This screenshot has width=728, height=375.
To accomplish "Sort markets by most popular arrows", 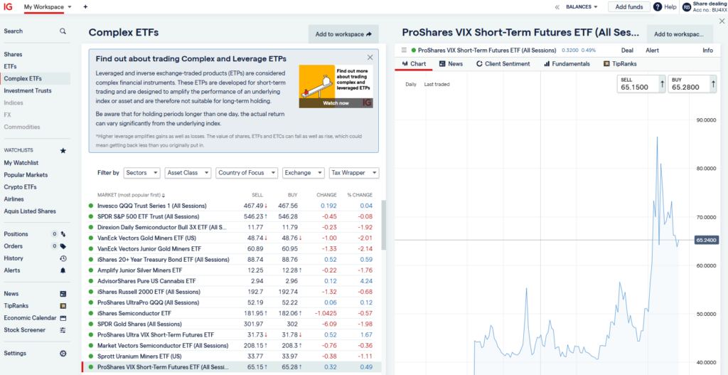I will coord(164,195).
